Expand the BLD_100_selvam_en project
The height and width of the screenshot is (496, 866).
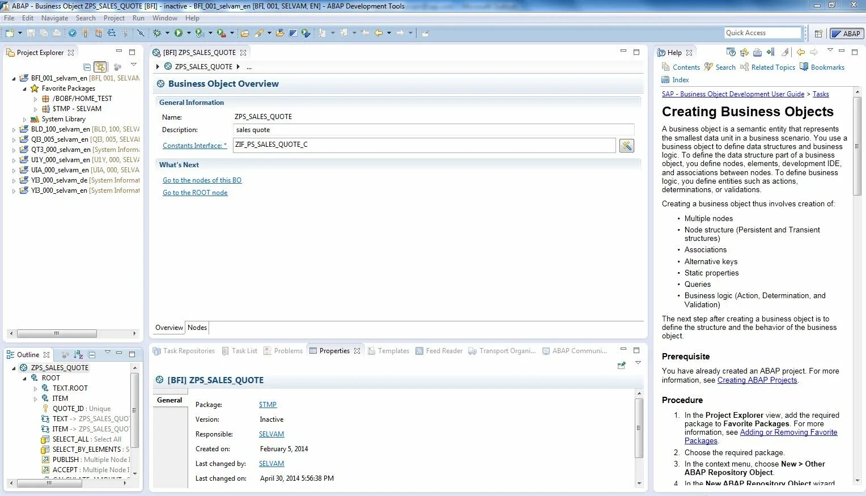[x=14, y=129]
